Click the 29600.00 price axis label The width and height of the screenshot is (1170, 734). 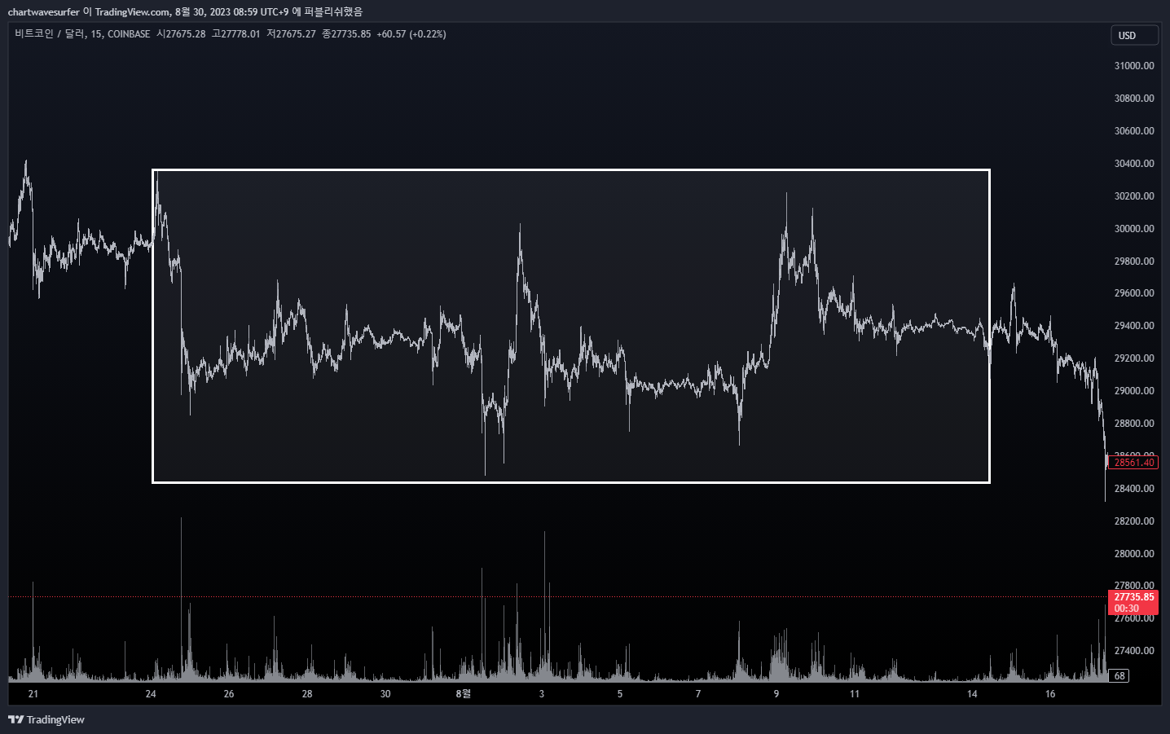[x=1134, y=293]
